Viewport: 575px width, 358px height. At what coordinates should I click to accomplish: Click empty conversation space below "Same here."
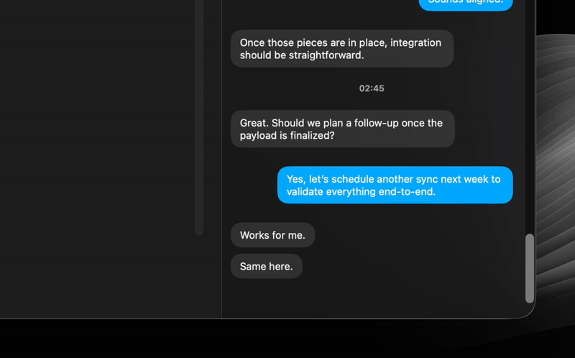pos(372,298)
